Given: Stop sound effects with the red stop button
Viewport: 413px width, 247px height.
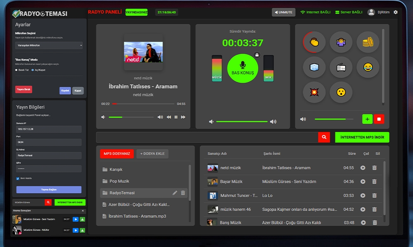Looking at the screenshot, I should pyautogui.click(x=379, y=119).
